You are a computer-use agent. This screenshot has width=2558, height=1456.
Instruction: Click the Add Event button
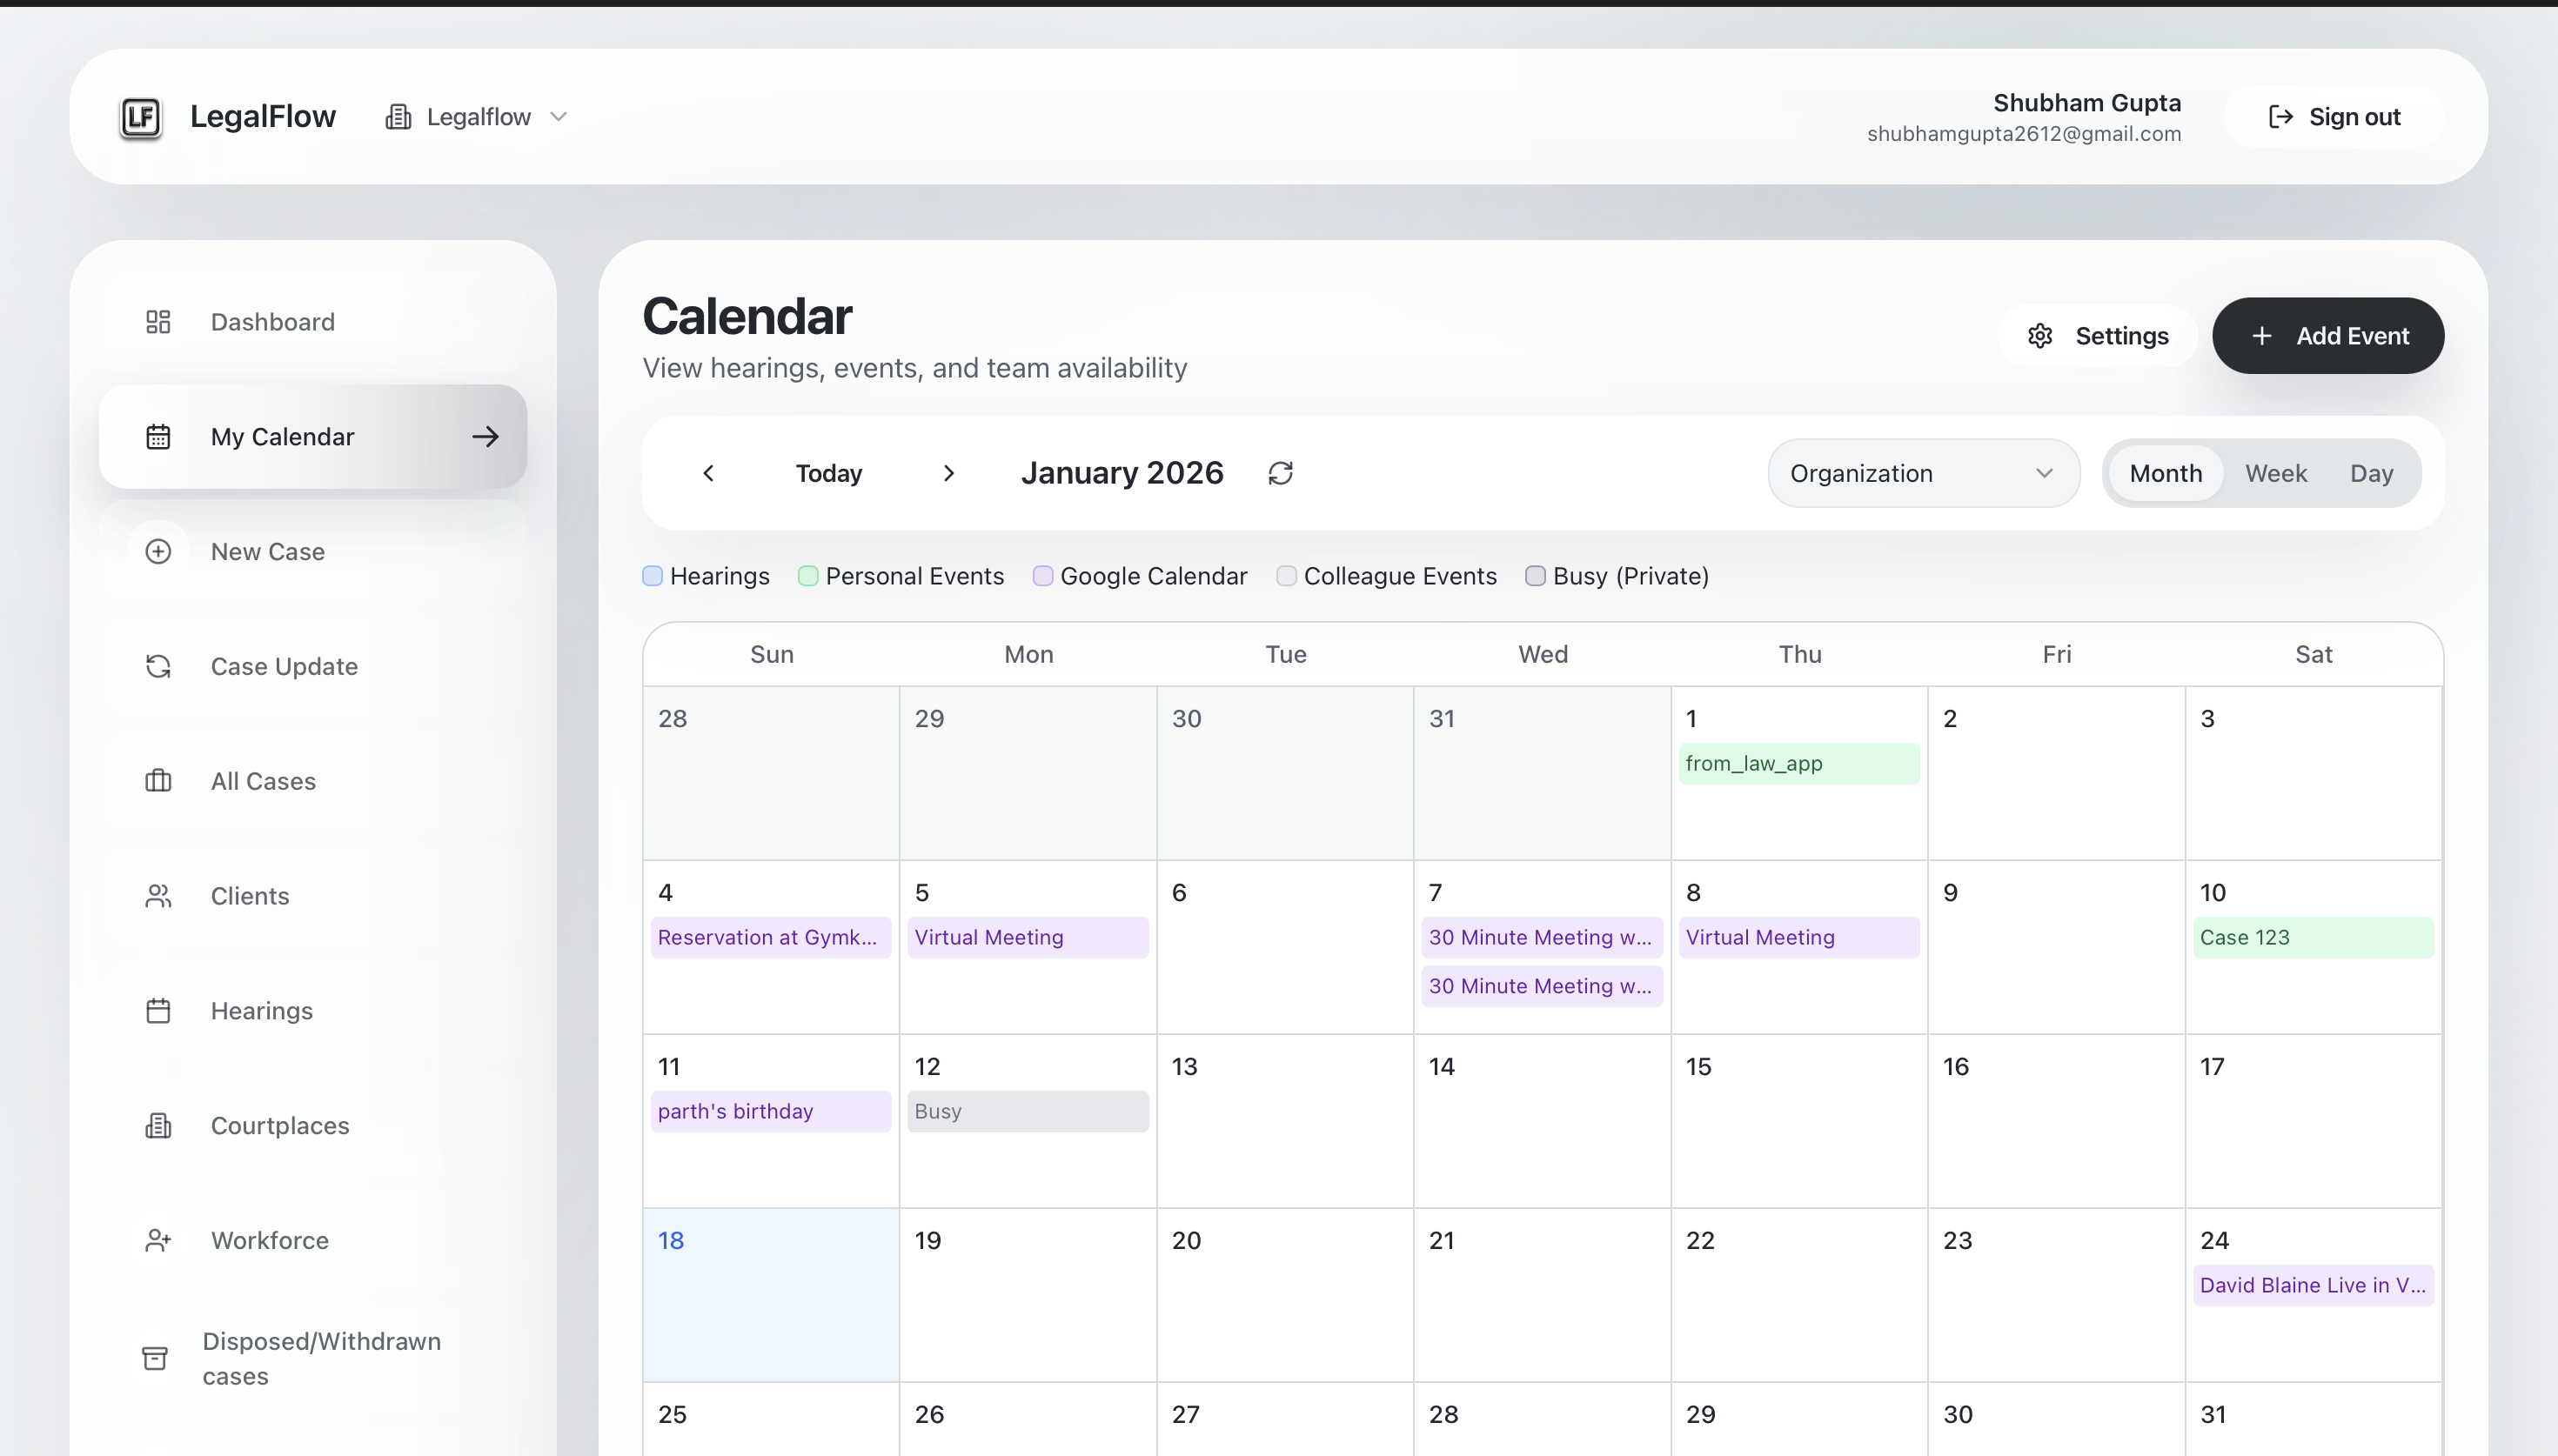(2328, 335)
